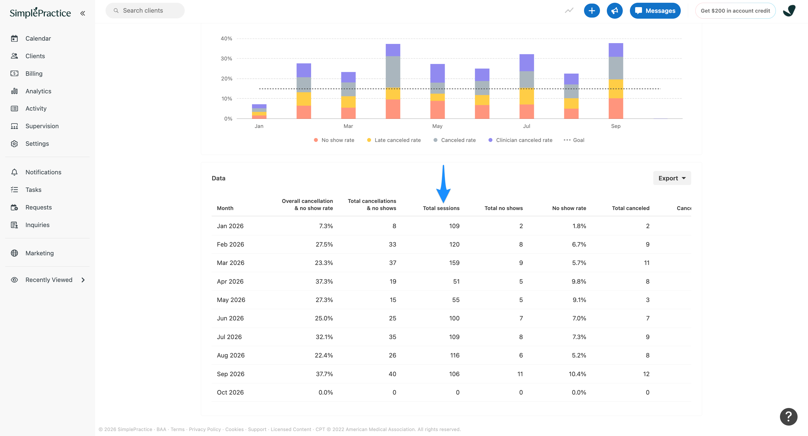Viewport: 808px width, 436px height.
Task: Open Tasks in the sidebar
Action: coord(33,190)
